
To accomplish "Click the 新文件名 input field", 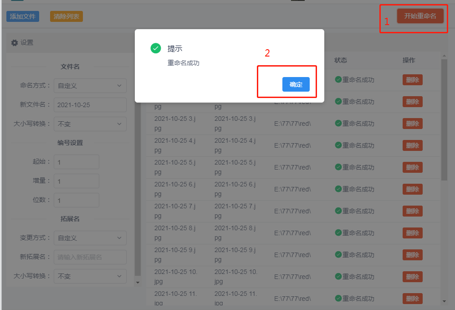I will [90, 105].
